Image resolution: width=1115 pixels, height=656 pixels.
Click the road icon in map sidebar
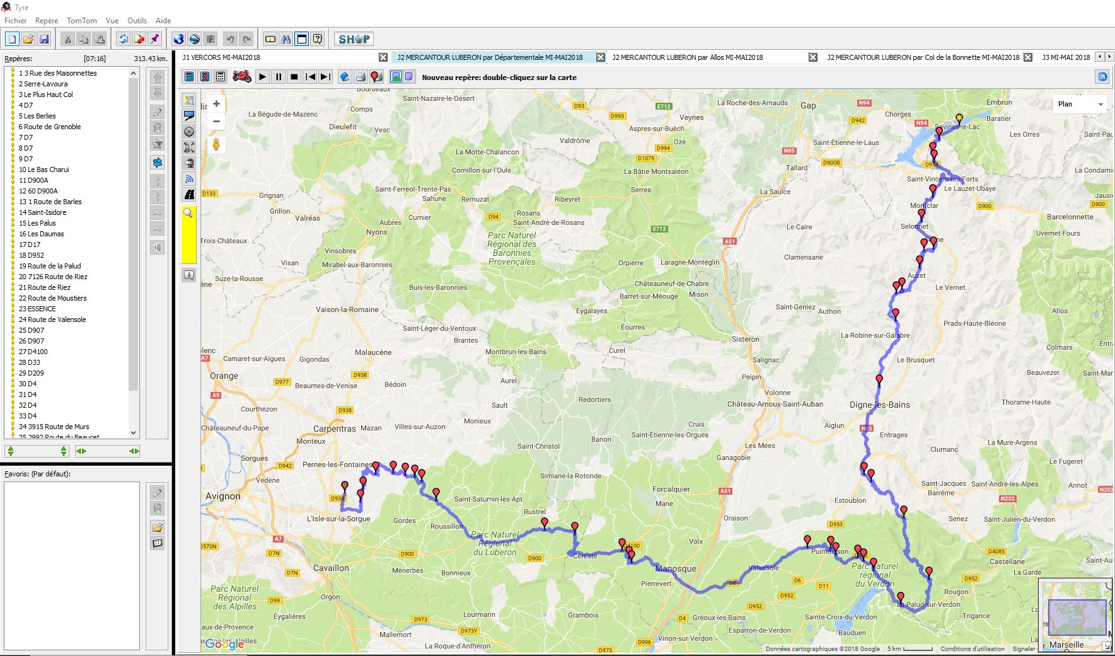(x=189, y=195)
